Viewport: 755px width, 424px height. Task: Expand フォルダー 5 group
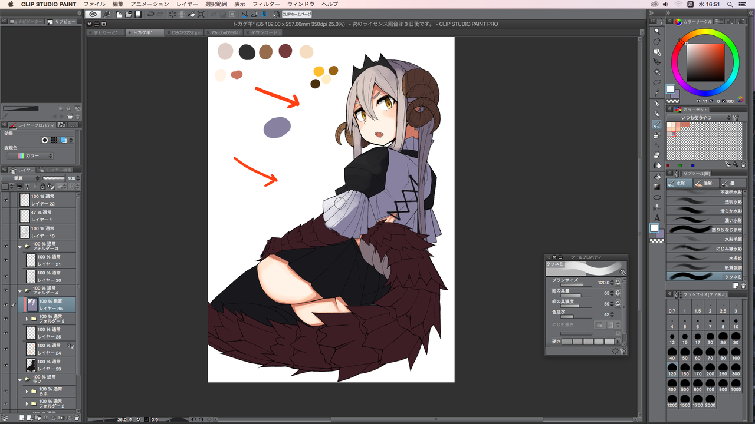(x=27, y=319)
